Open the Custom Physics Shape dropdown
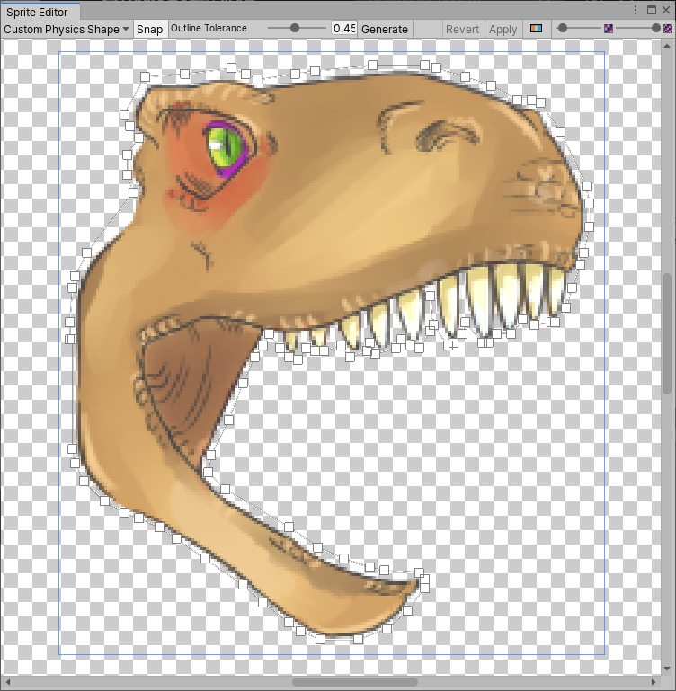Image resolution: width=676 pixels, height=691 pixels. click(67, 29)
